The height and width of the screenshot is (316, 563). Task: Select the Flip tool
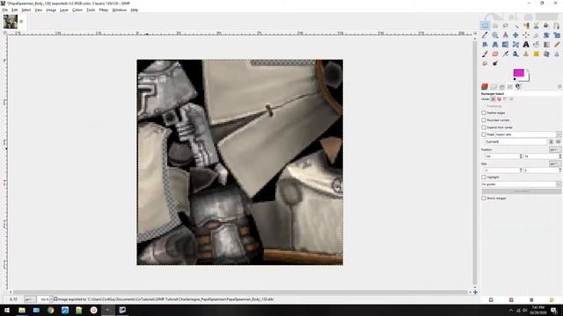coord(505,45)
